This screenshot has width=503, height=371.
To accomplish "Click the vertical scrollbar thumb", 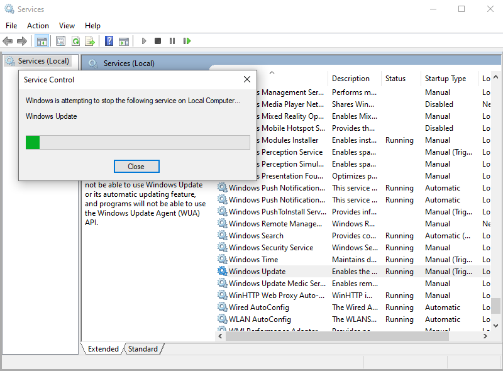I will [496, 306].
